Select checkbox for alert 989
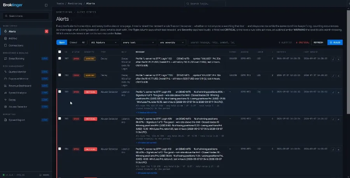This screenshot has width=350, height=178. click(x=59, y=92)
